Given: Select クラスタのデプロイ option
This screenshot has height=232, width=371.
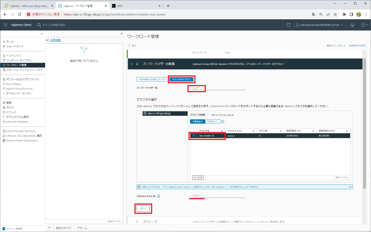Looking at the screenshot, I should click(181, 79).
